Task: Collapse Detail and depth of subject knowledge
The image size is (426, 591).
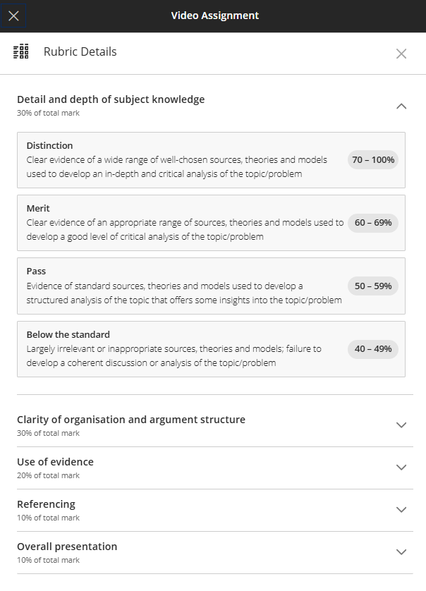Action: (x=401, y=106)
